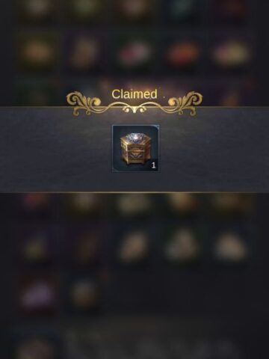
Task: Tap the blurred reddish item just below banner
Action: point(36,203)
